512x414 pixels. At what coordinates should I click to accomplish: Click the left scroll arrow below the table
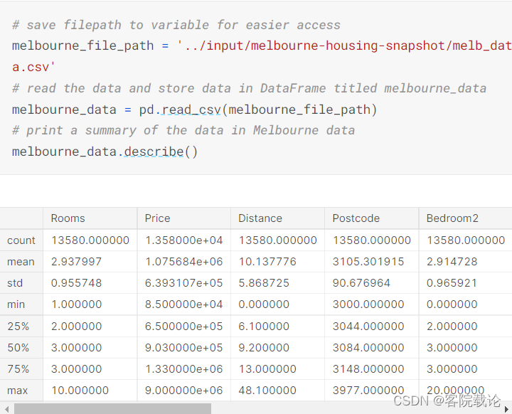(x=6, y=409)
